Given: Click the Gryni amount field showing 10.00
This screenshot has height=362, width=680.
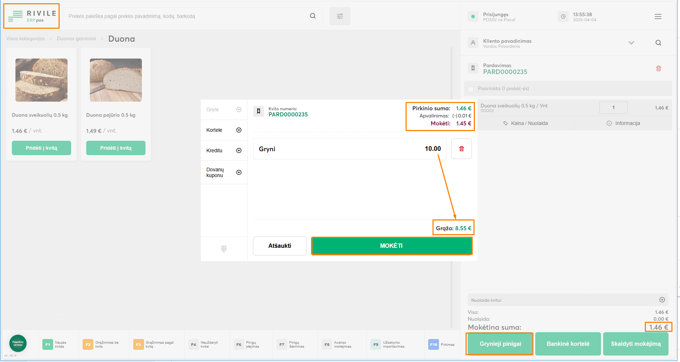Looking at the screenshot, I should 350,149.
